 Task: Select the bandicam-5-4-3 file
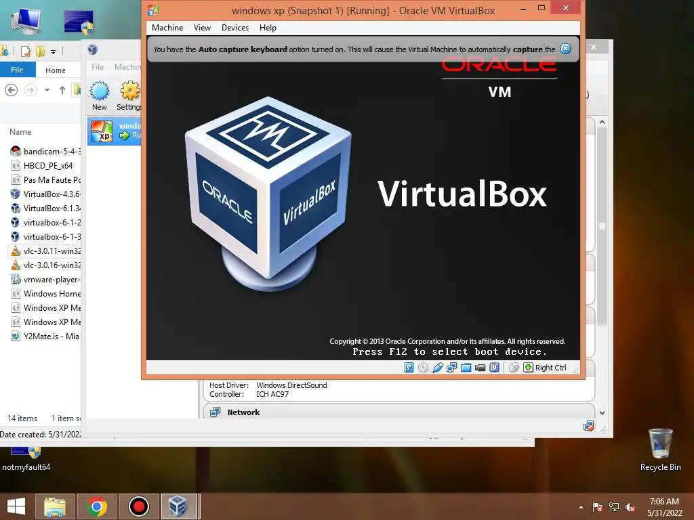coord(45,151)
